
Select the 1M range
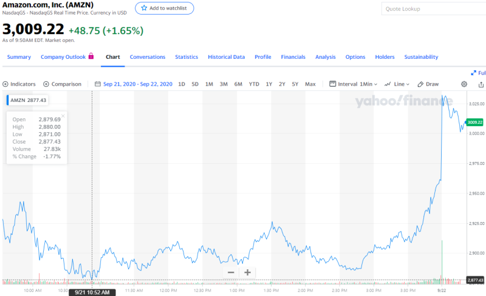point(209,84)
